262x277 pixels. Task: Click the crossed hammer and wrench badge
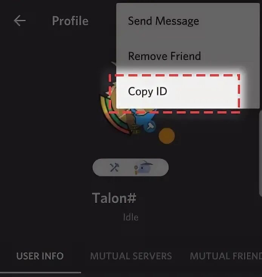click(x=114, y=167)
